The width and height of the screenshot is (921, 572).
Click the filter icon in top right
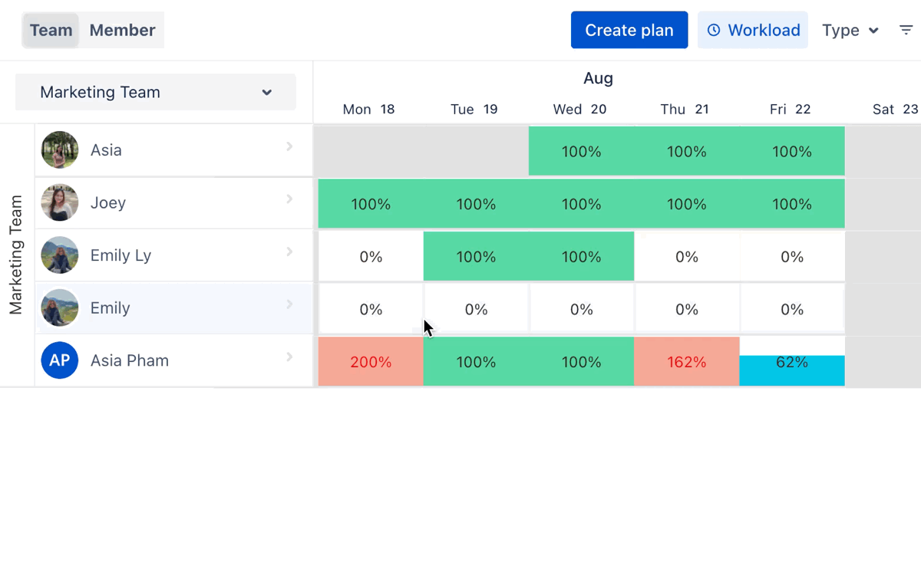click(906, 30)
